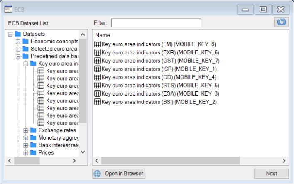Collapse the Key euro area indicators folder
The height and width of the screenshot is (184, 294).
tap(26, 64)
